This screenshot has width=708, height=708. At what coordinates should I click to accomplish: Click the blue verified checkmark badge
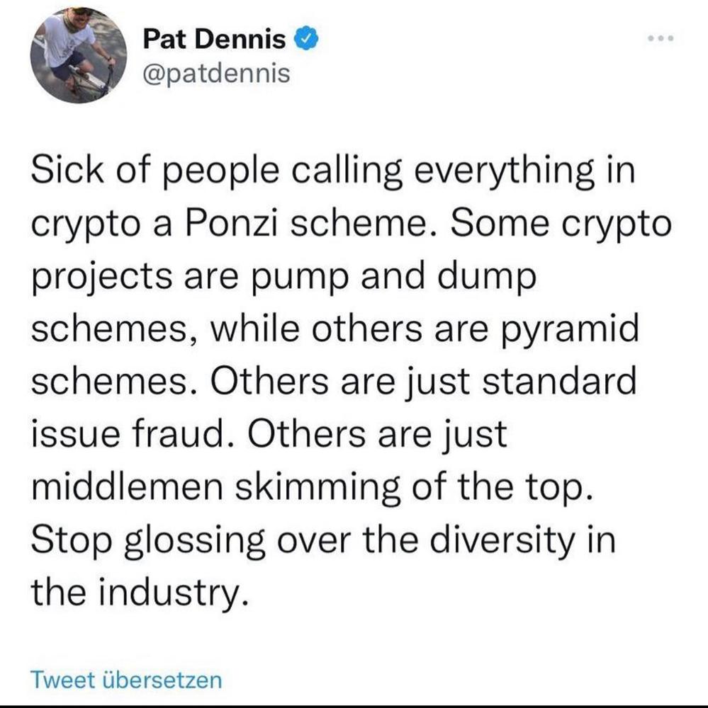coord(307,38)
